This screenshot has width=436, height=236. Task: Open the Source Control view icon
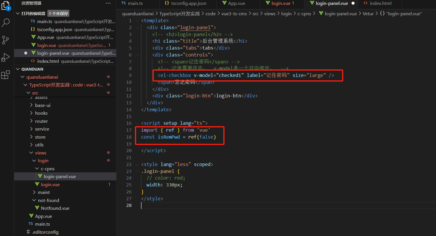pos(5,40)
